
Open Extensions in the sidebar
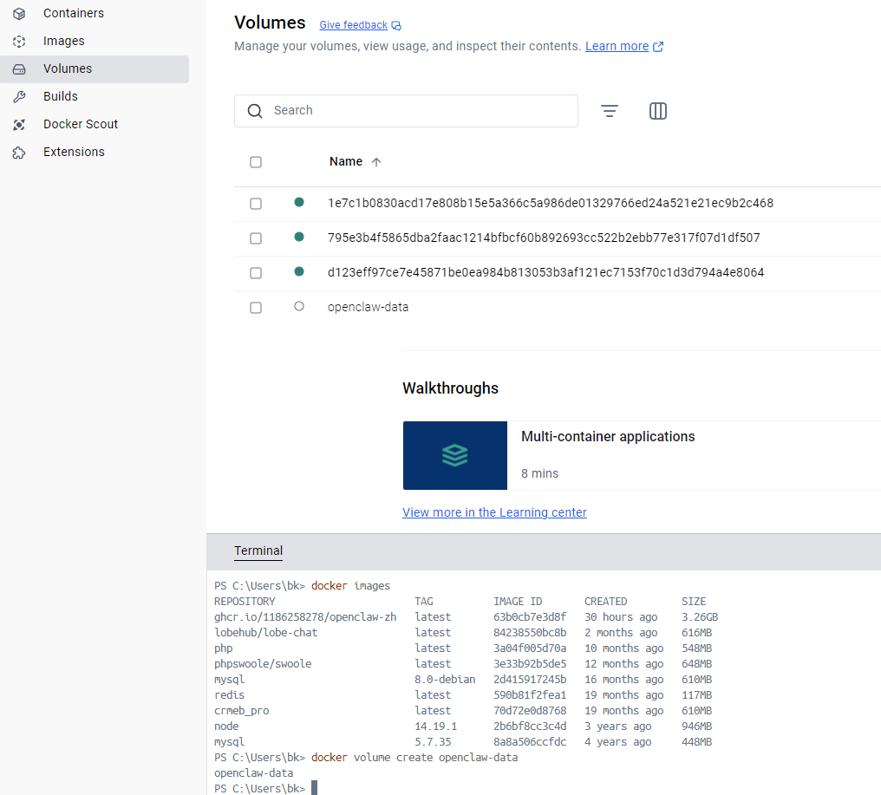pyautogui.click(x=95, y=153)
